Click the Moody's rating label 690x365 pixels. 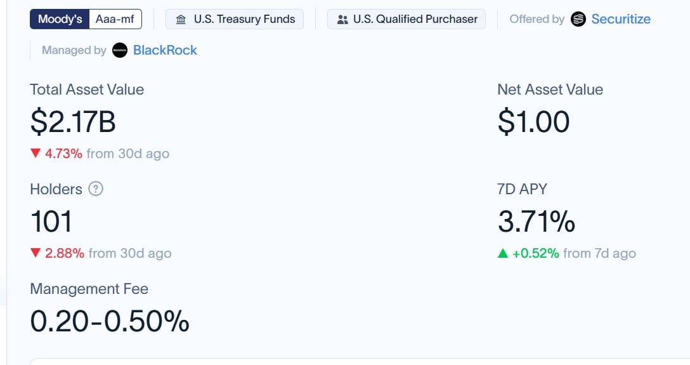point(60,20)
